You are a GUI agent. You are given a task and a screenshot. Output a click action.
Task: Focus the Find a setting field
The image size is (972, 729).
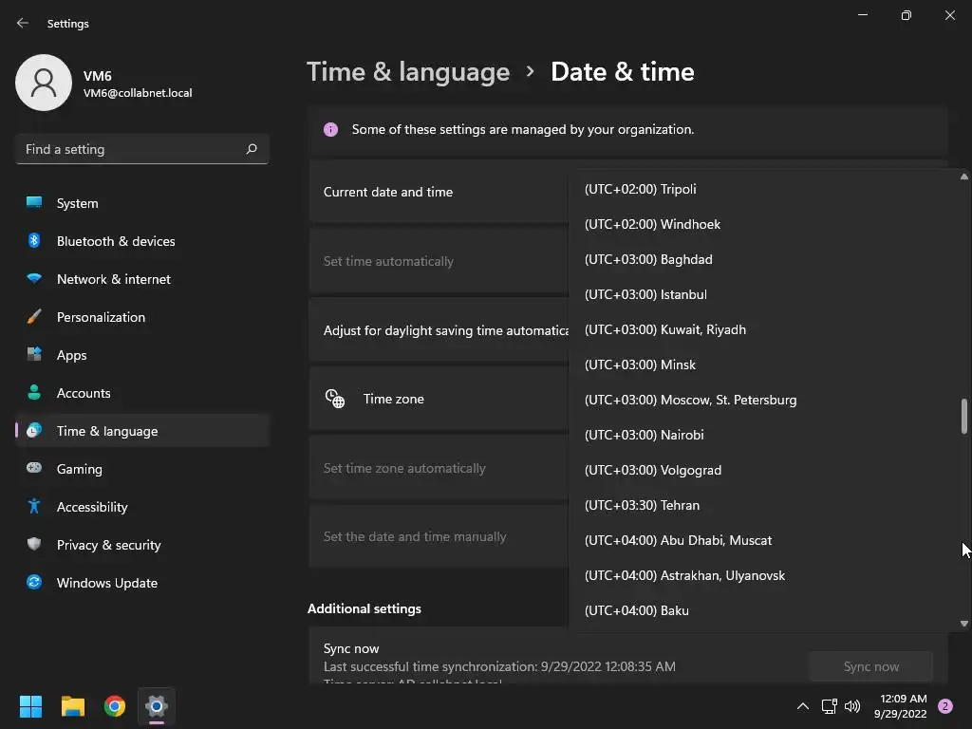pos(142,149)
